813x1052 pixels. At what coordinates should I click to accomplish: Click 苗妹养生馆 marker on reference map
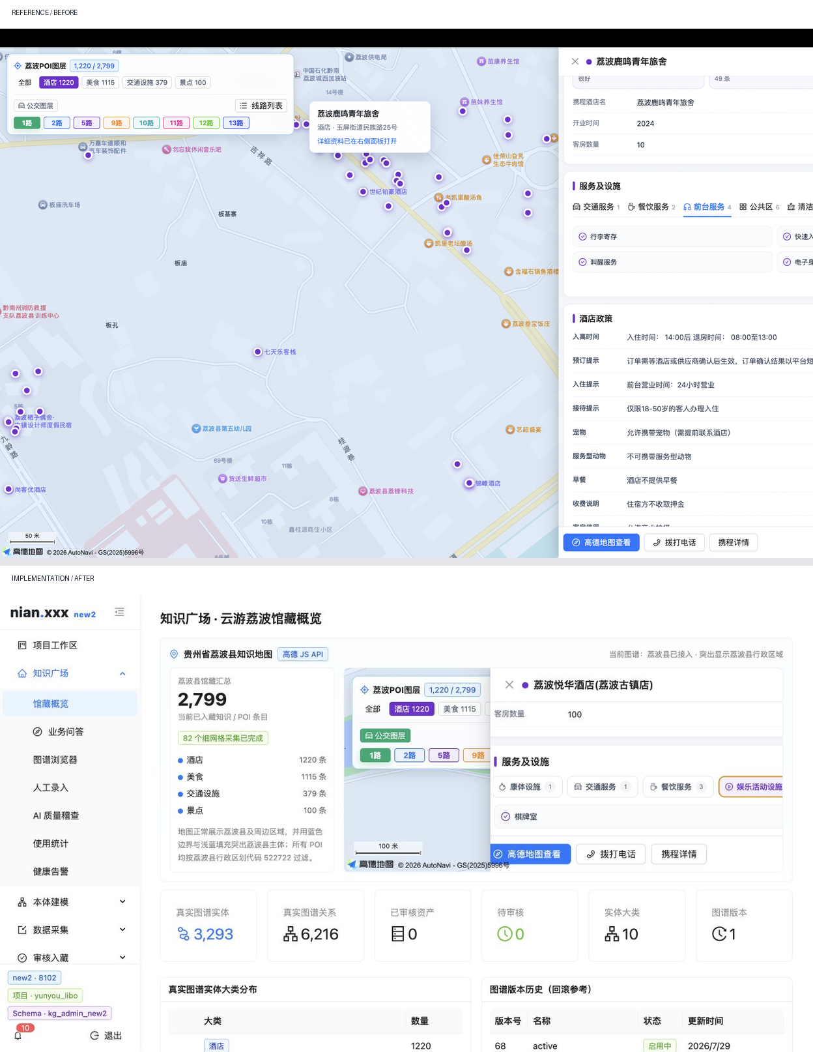pos(464,102)
